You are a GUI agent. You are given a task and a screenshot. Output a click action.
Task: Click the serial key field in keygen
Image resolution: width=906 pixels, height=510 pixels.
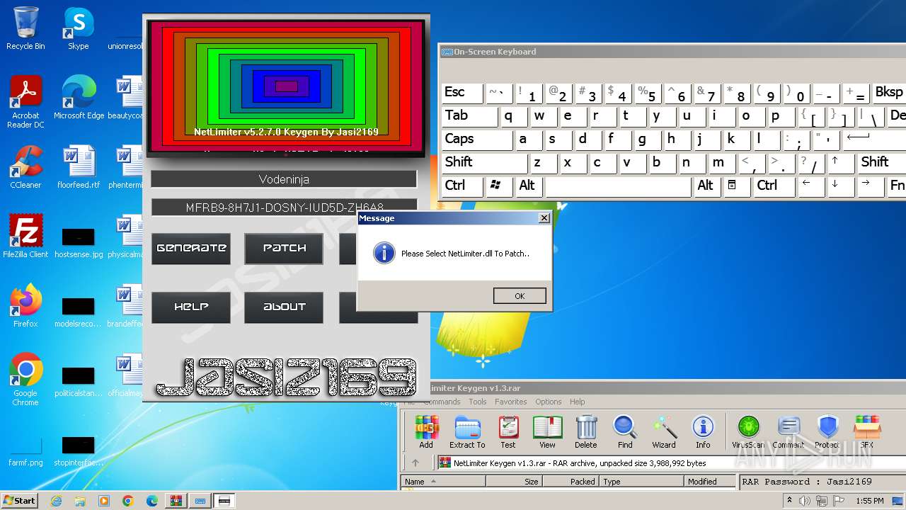[x=284, y=208]
